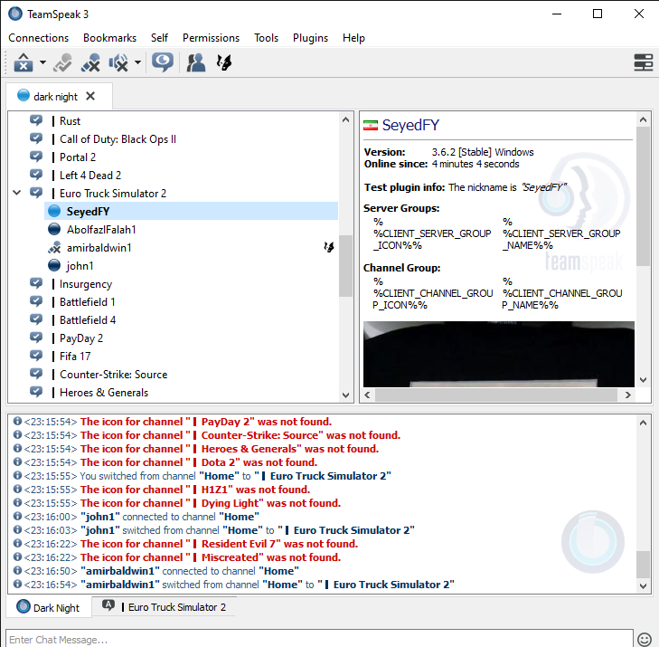The width and height of the screenshot is (659, 647).
Task: Click the wolf plugin icon in the toolbar
Action: 224,62
